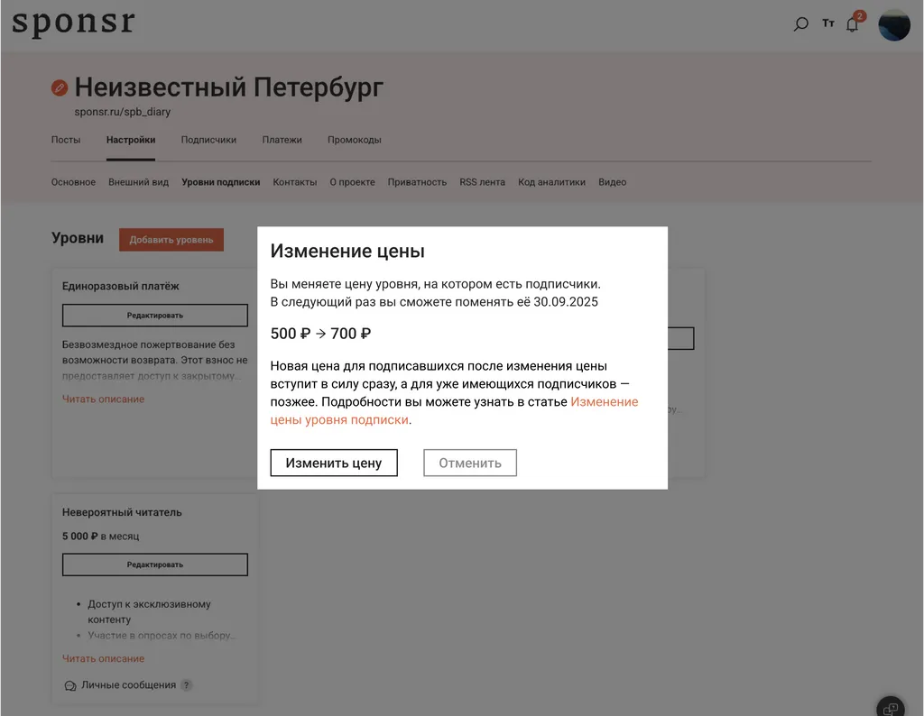Click the Добавить уровень button
Screen dimensions: 924x716
point(171,240)
